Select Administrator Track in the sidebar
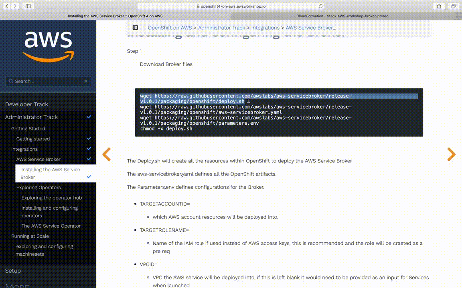 [31, 117]
